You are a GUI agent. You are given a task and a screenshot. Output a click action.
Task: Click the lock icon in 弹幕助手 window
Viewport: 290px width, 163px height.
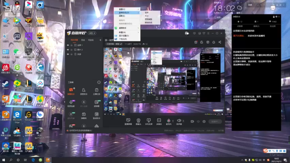pyautogui.click(x=274, y=17)
